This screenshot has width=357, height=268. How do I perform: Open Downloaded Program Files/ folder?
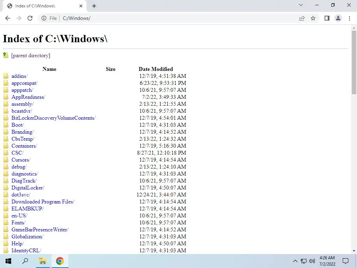pyautogui.click(x=43, y=202)
